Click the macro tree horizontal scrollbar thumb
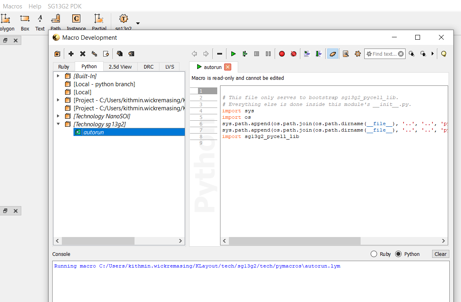Screen dimensions: 461x302 98,241
